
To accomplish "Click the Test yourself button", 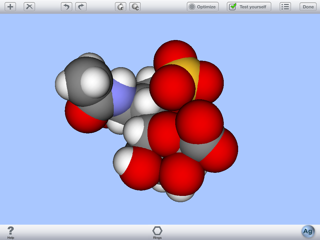I will [x=249, y=7].
